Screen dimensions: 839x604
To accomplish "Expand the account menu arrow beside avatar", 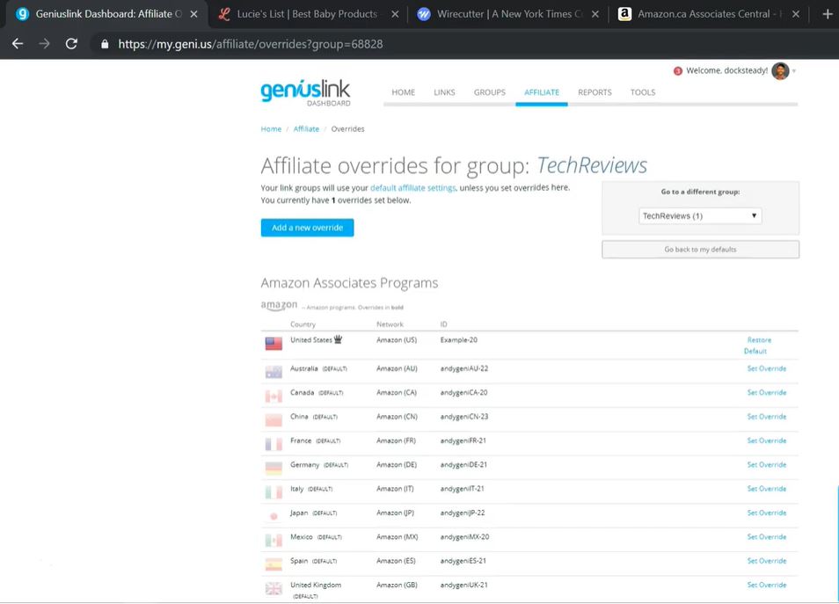I will (794, 71).
